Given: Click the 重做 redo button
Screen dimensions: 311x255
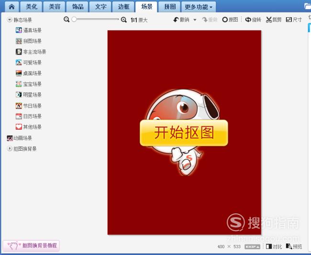Looking at the screenshot, I should point(210,20).
